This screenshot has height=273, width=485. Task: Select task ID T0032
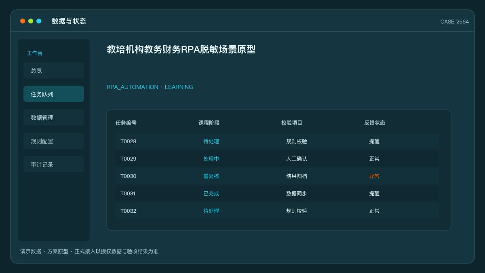[x=129, y=211]
